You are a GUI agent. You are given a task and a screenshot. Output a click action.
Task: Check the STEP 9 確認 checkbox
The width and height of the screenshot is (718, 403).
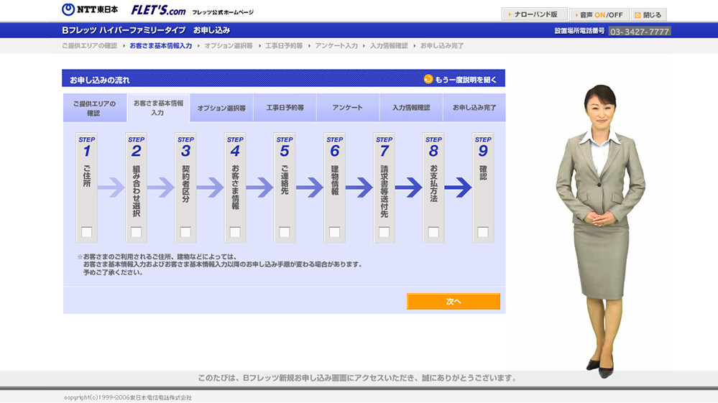(483, 232)
